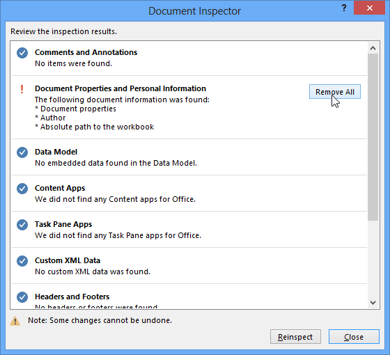Click the checkmark icon beside Custom XML Data
Screen dimensions: 390x355
(x=22, y=261)
